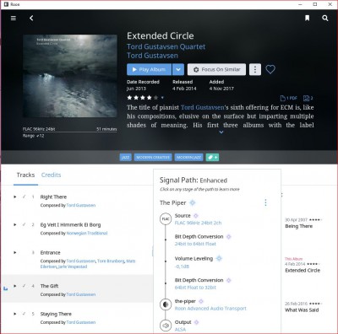Open the album images gallery icon
This screenshot has width=338, height=334.
point(308,98)
